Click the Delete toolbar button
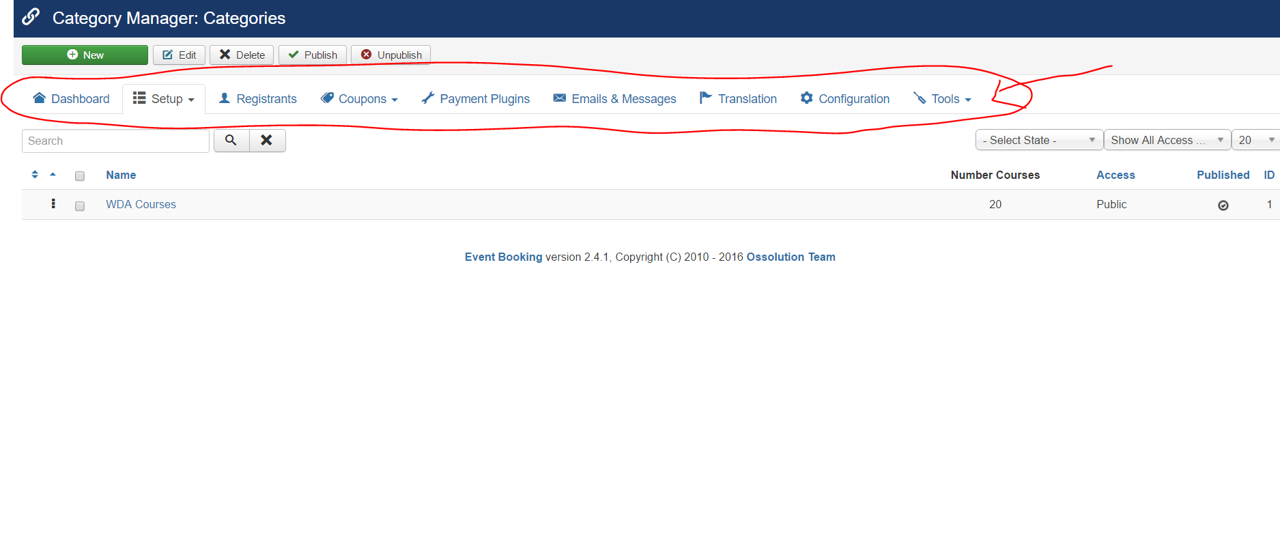 click(242, 55)
